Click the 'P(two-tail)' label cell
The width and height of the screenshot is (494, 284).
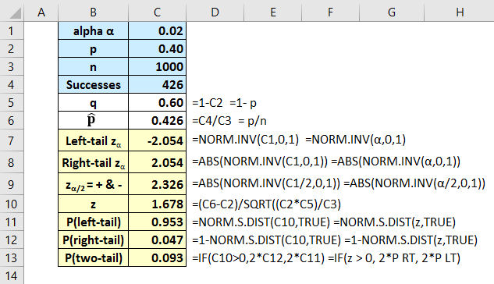click(x=93, y=258)
